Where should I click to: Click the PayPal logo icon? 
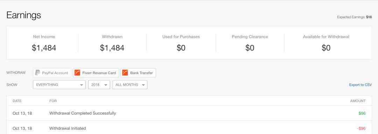[37, 73]
